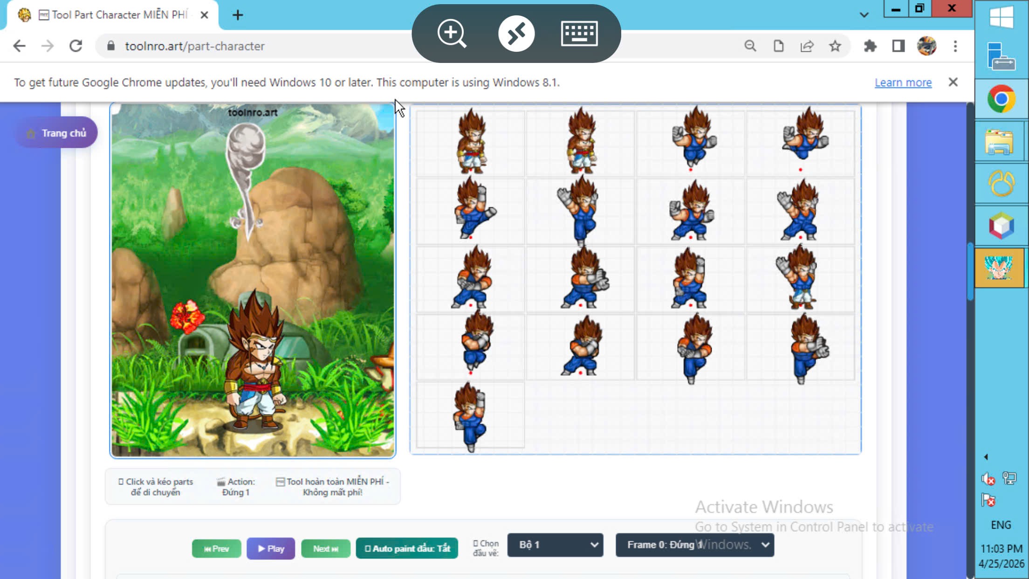Switch to Chrome in the taskbar
1029x579 pixels.
(1002, 99)
